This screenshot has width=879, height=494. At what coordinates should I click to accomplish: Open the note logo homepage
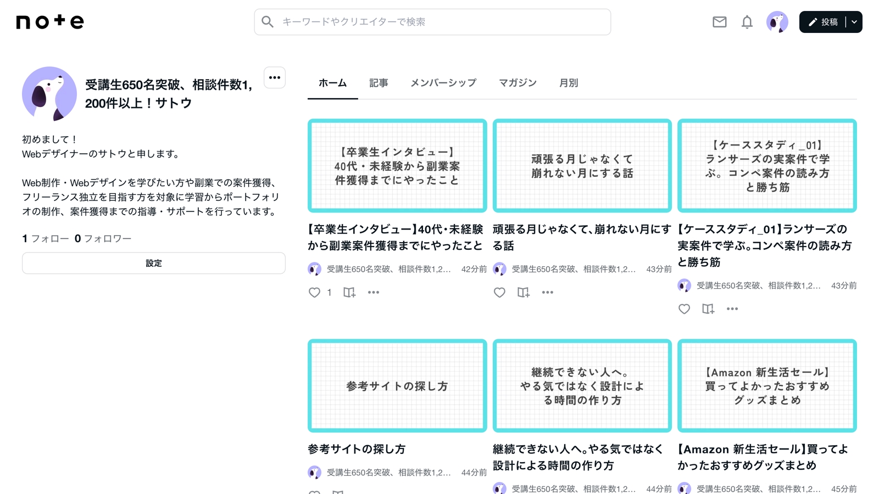click(x=50, y=21)
